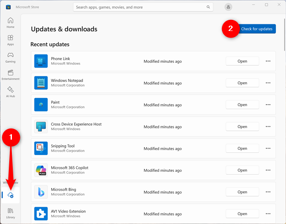Open AI Hub from sidebar
286x224 pixels.
point(11,92)
